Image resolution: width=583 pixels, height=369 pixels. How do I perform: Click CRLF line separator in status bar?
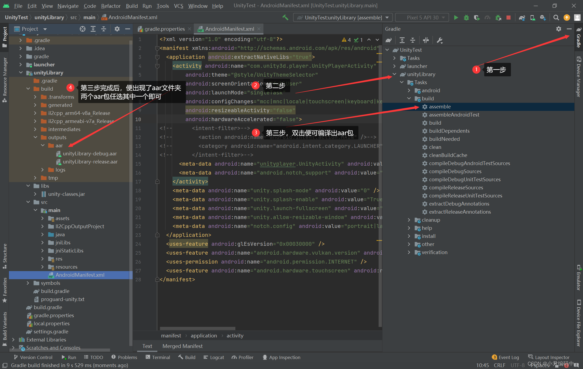pos(499,365)
